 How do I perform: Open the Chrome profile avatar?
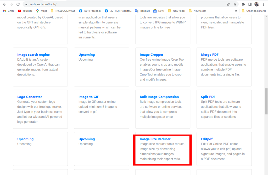[x=256, y=4]
